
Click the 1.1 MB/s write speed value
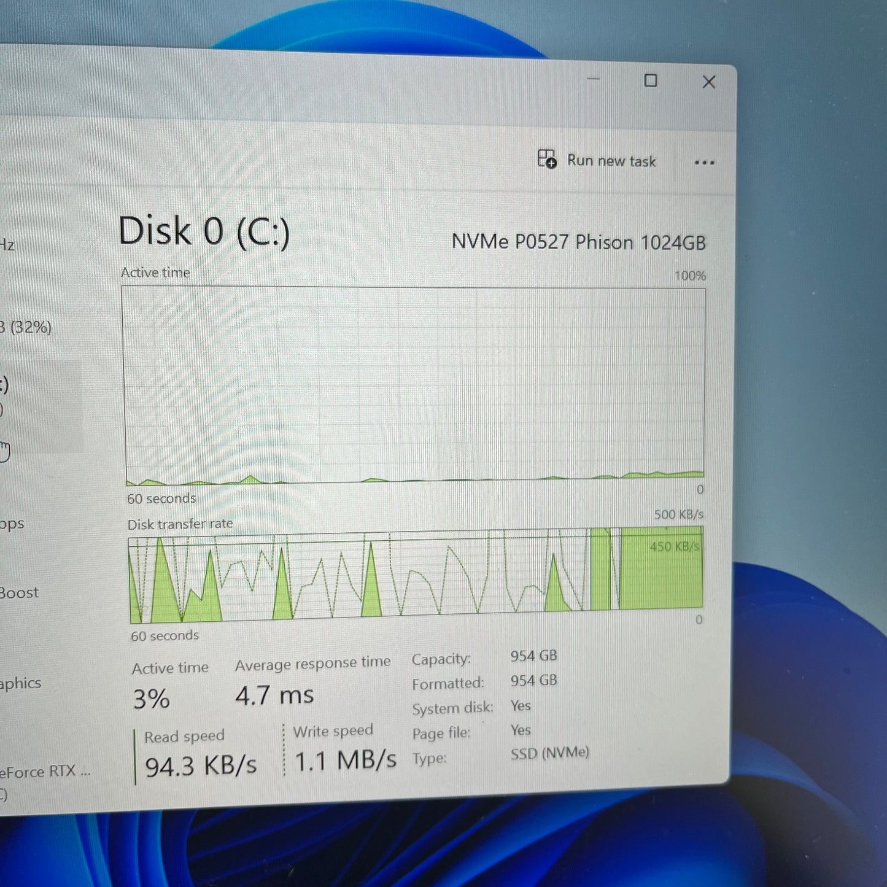click(x=345, y=761)
